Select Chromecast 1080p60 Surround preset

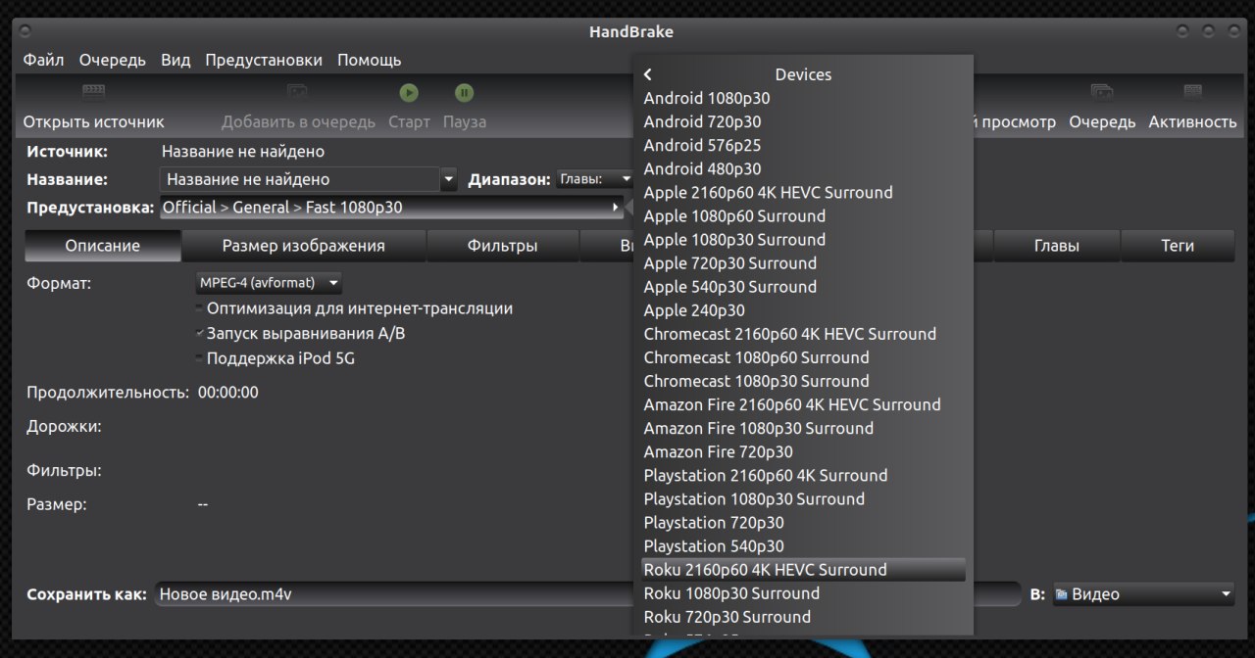(803, 357)
